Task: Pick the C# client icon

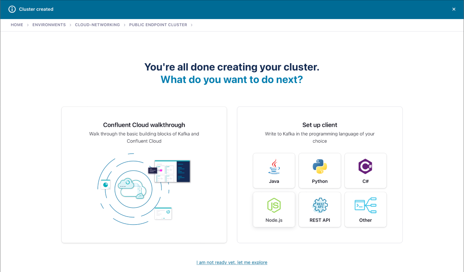Action: coord(365,166)
